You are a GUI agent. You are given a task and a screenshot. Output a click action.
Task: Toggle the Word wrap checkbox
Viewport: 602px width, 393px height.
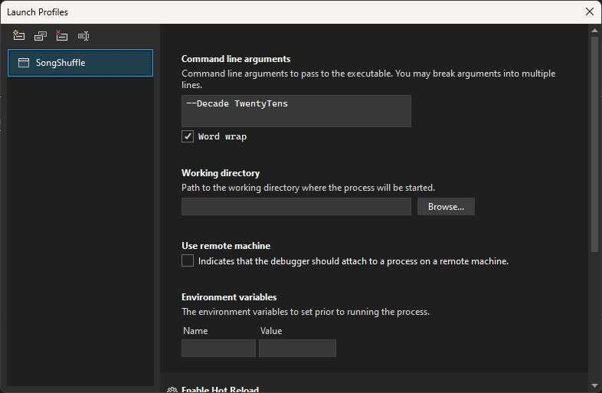click(188, 136)
